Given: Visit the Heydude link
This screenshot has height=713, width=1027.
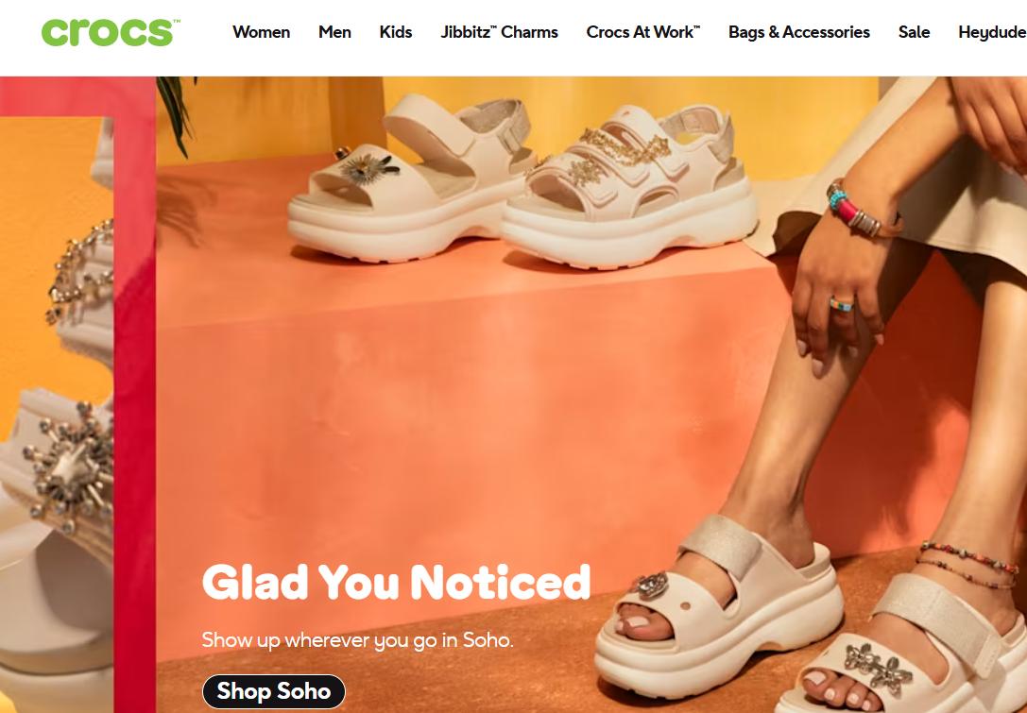Looking at the screenshot, I should tap(992, 32).
